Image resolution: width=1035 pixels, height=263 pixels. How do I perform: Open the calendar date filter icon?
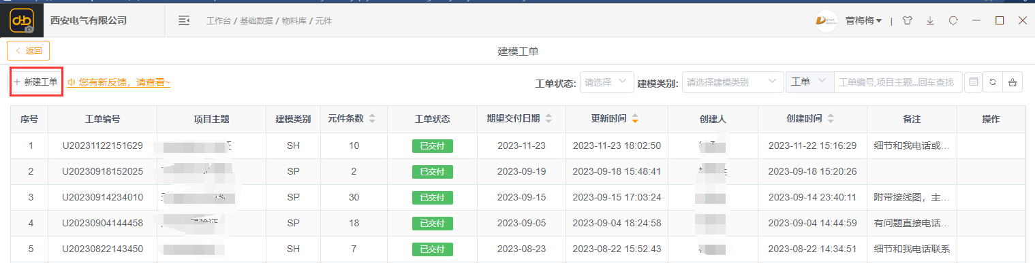[x=974, y=82]
